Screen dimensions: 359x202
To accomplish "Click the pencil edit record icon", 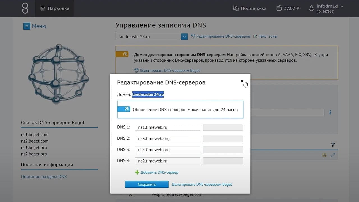I will pos(333,155).
